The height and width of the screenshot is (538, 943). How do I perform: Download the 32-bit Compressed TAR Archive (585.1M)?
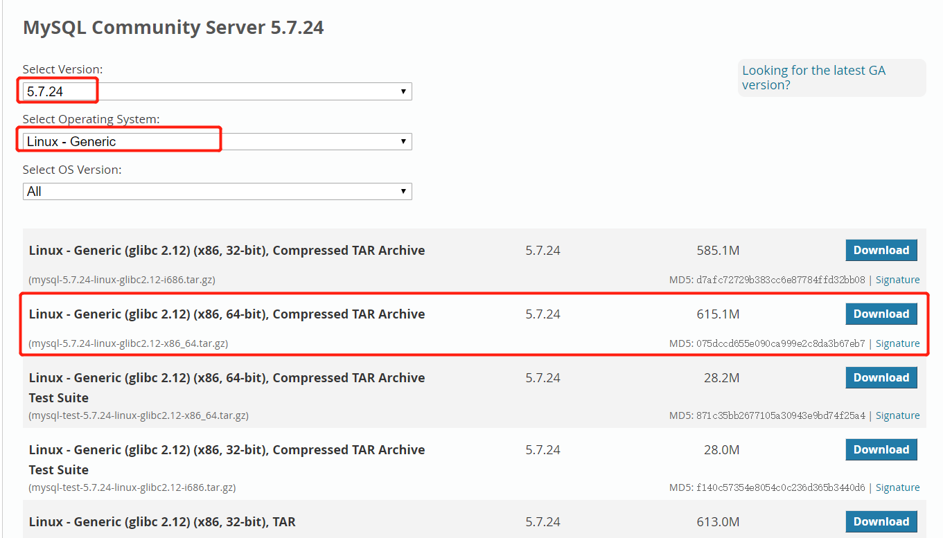coord(881,250)
